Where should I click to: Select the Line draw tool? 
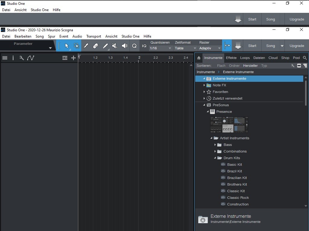[x=105, y=46]
